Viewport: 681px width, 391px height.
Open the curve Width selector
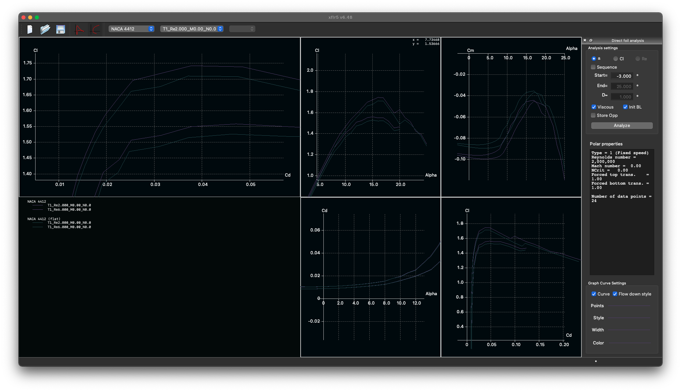[x=629, y=330]
